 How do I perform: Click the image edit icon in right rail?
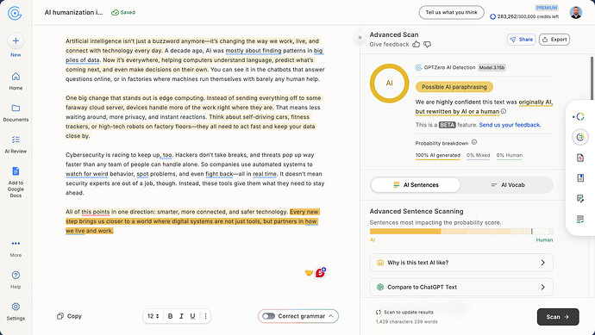point(579,199)
